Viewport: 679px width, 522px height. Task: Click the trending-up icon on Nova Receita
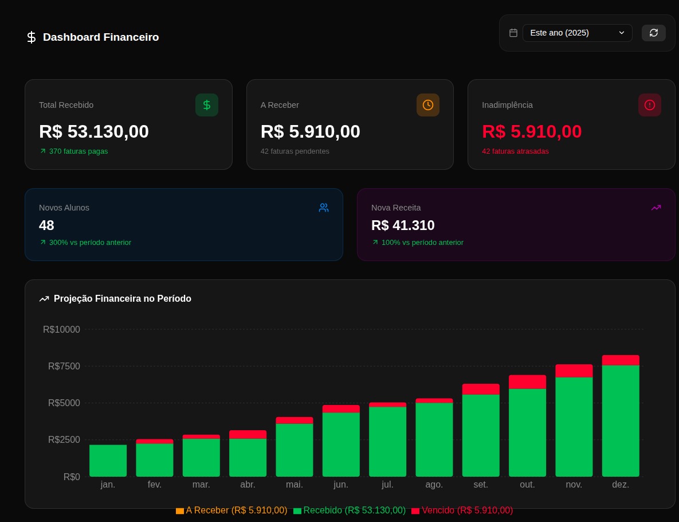click(656, 208)
